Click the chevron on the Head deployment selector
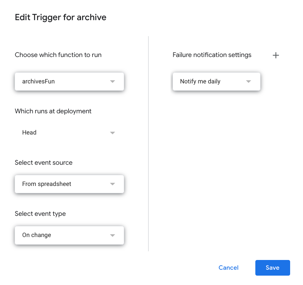This screenshot has width=303, height=285. [x=112, y=132]
